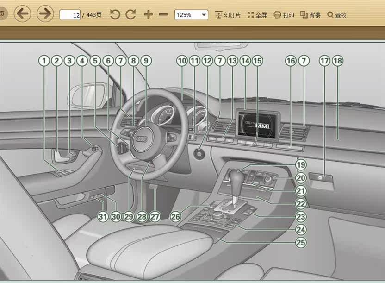This screenshot has width=385, height=283.
Task: Start slideshow mode (幻灯片)
Action: (228, 15)
